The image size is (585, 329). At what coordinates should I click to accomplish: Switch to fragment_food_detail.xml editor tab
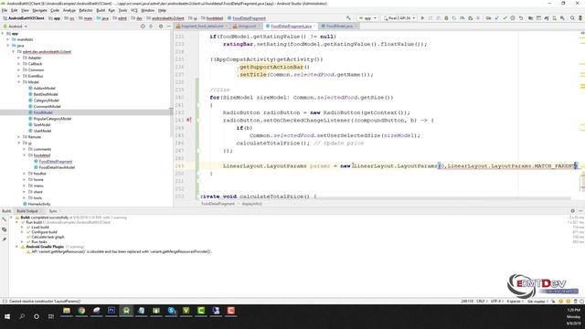point(201,27)
